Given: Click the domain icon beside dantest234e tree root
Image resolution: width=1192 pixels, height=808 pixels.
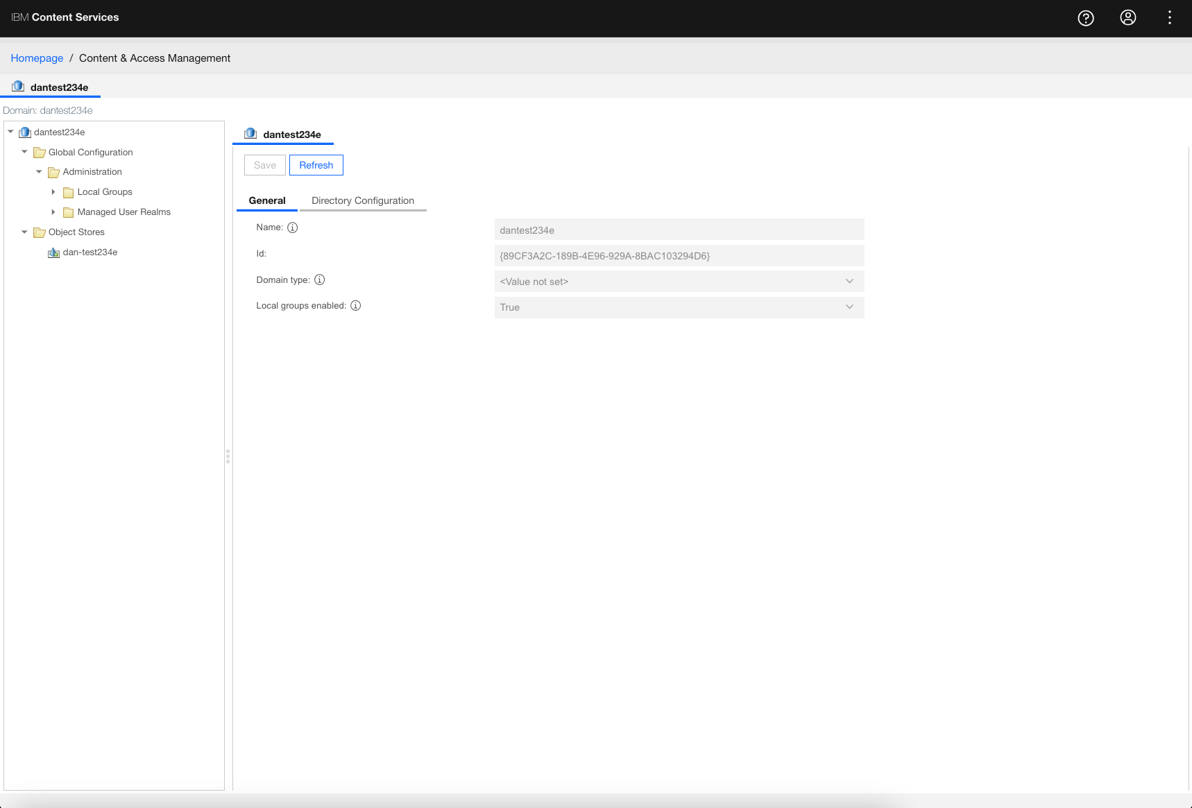Looking at the screenshot, I should tap(25, 132).
